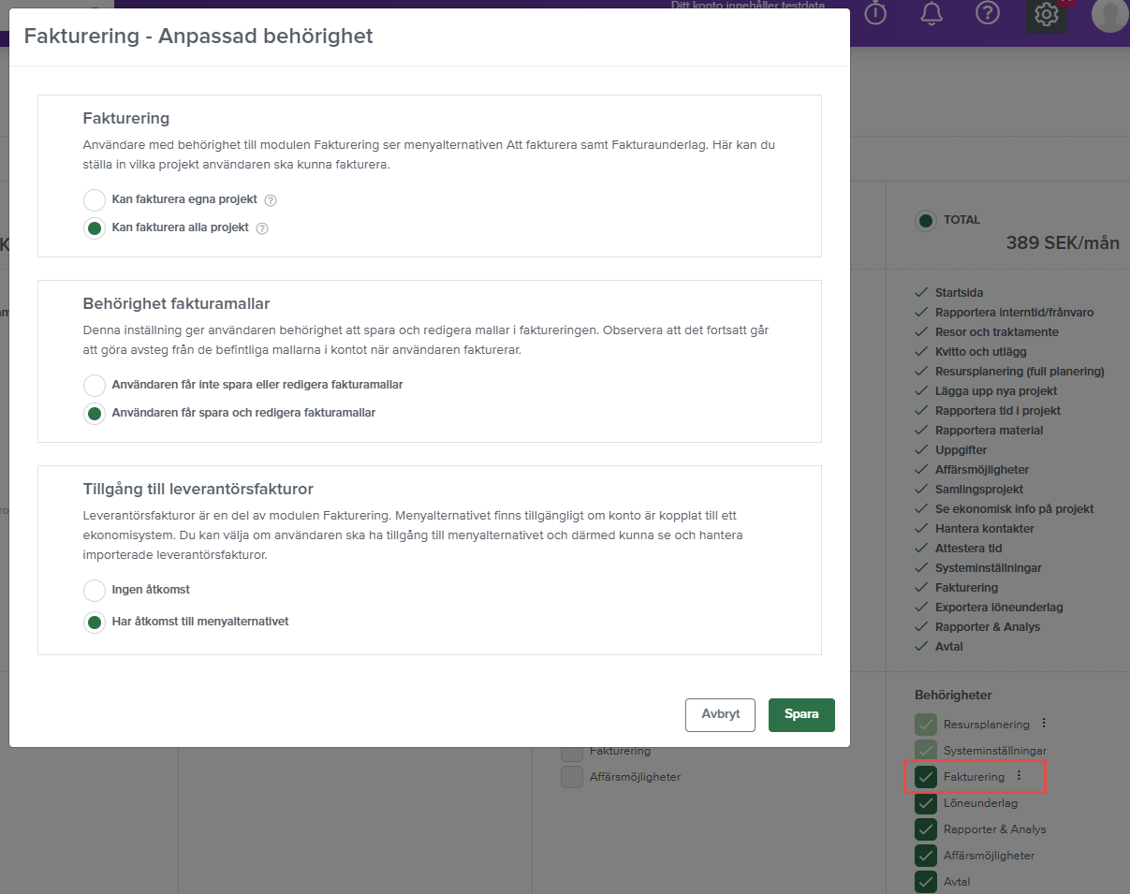
Task: Click the user profile avatar
Action: (1109, 15)
